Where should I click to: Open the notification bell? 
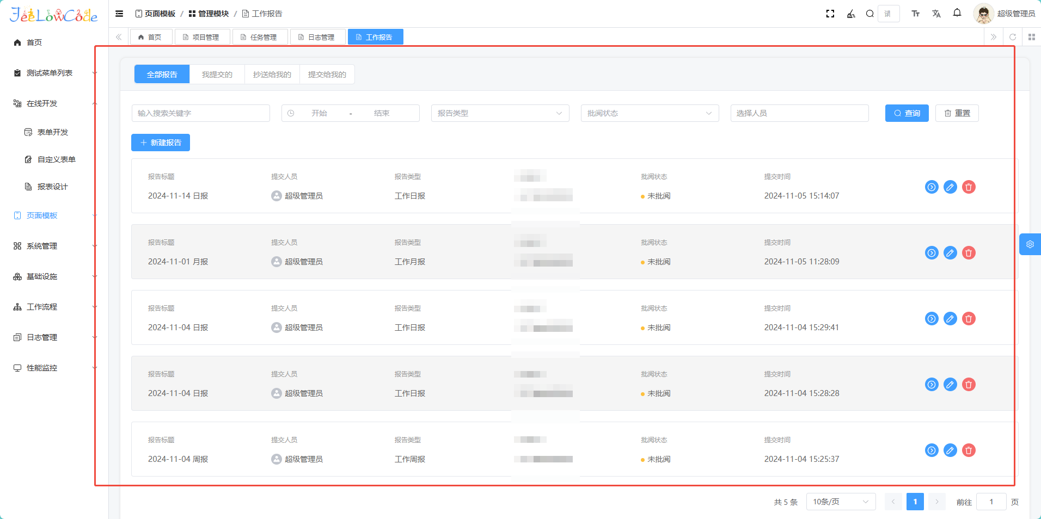click(x=957, y=13)
